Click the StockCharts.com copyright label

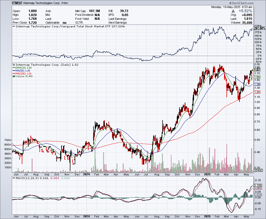pyautogui.click(x=241, y=3)
